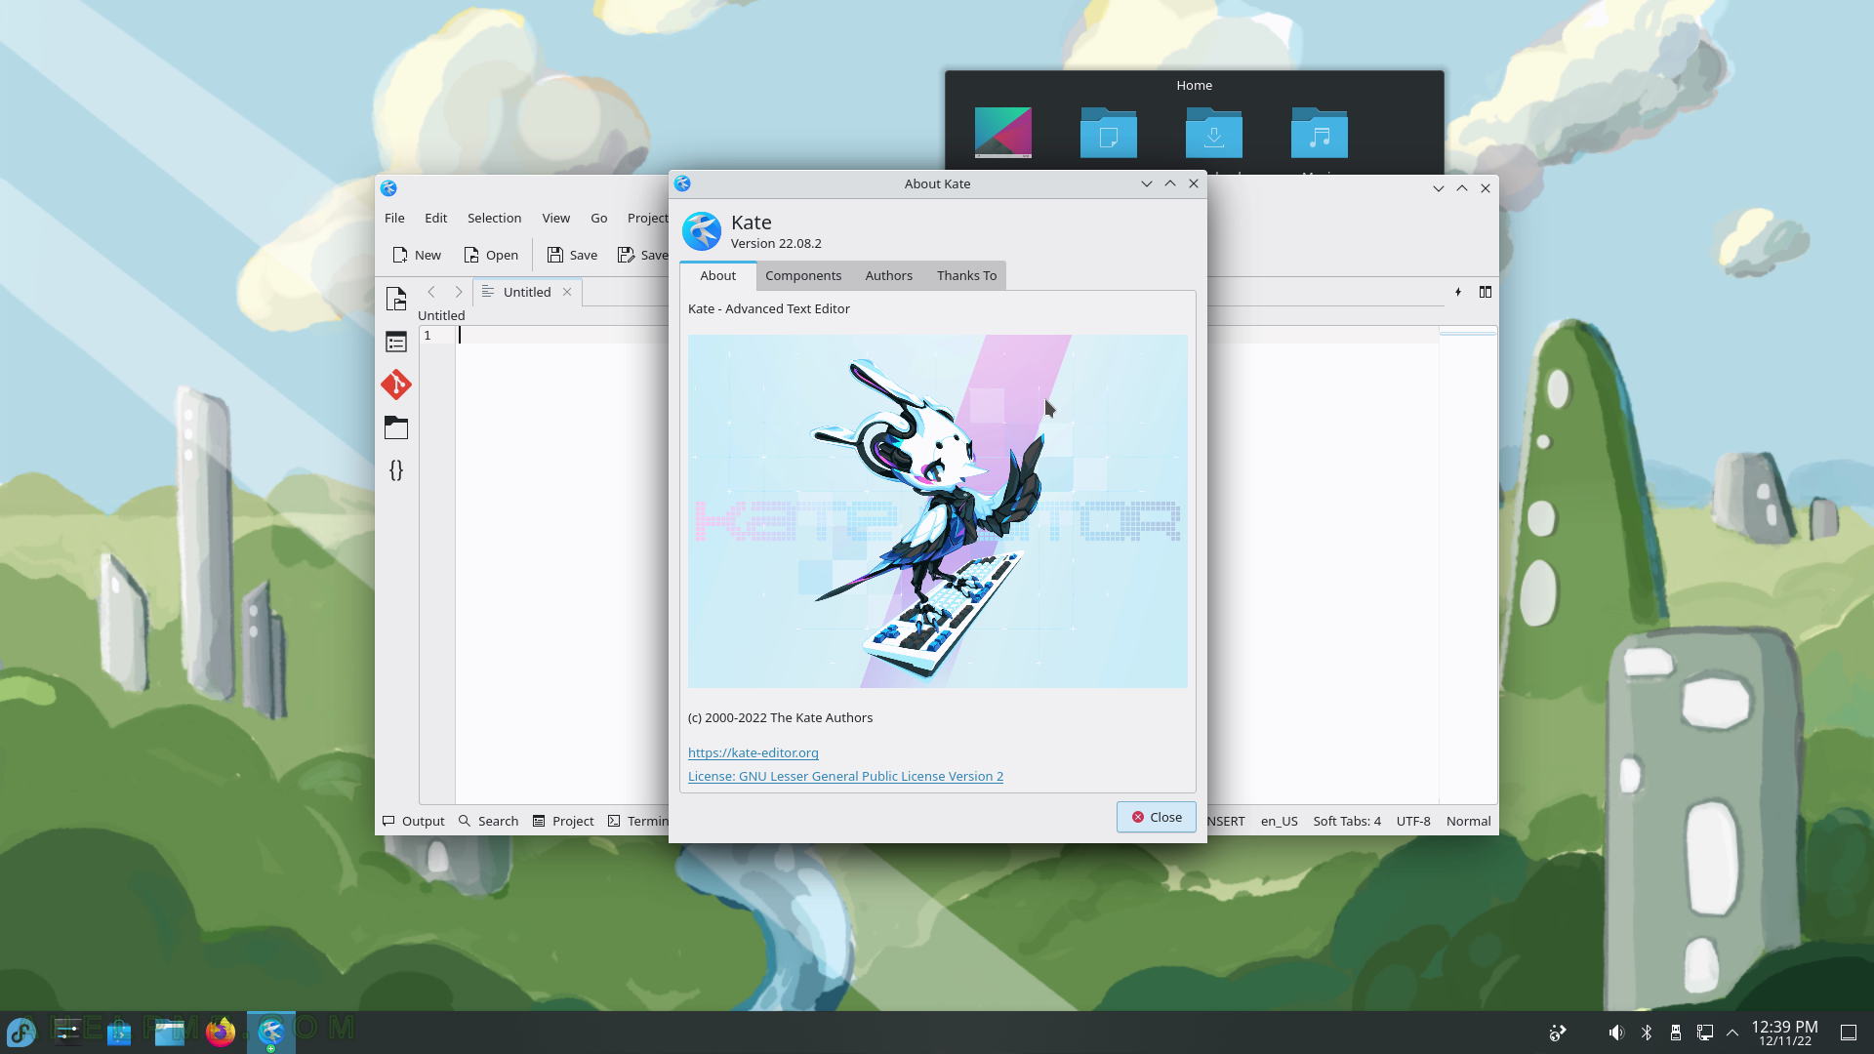Screen dimensions: 1874x1054
Task: Open audio volume tray icon
Action: tap(1616, 1033)
